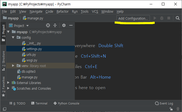
Task: Open the Event Log
Action: click(164, 103)
